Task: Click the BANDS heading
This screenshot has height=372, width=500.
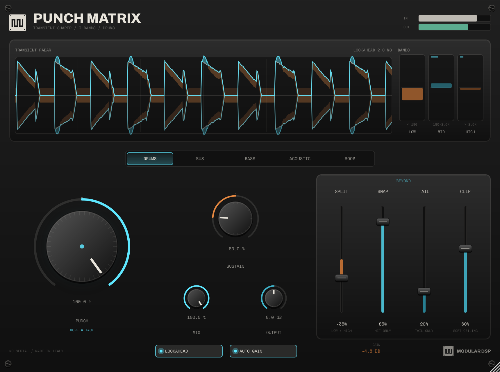Action: pos(404,50)
